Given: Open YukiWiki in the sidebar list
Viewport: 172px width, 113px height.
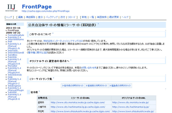Looking at the screenshot, I should [x=12, y=92].
